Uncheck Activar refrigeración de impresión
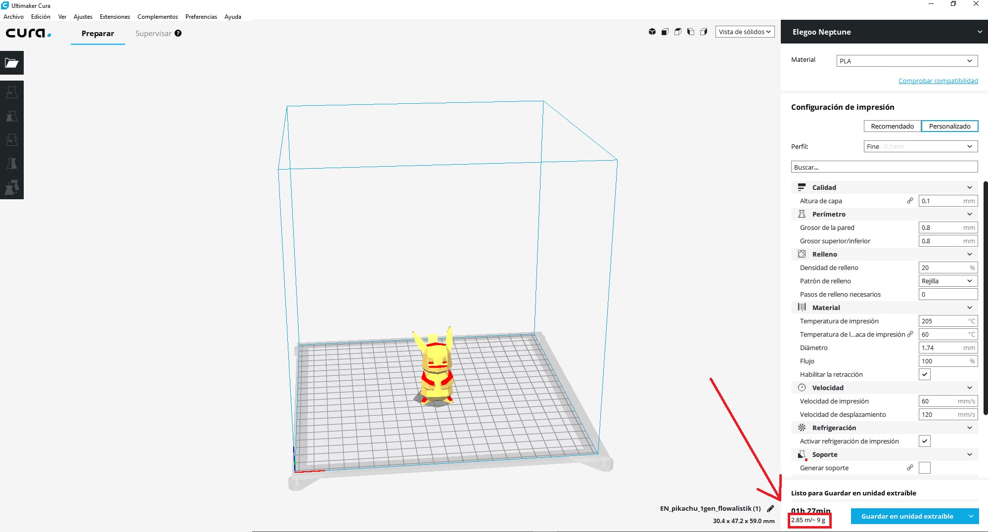 pyautogui.click(x=925, y=441)
